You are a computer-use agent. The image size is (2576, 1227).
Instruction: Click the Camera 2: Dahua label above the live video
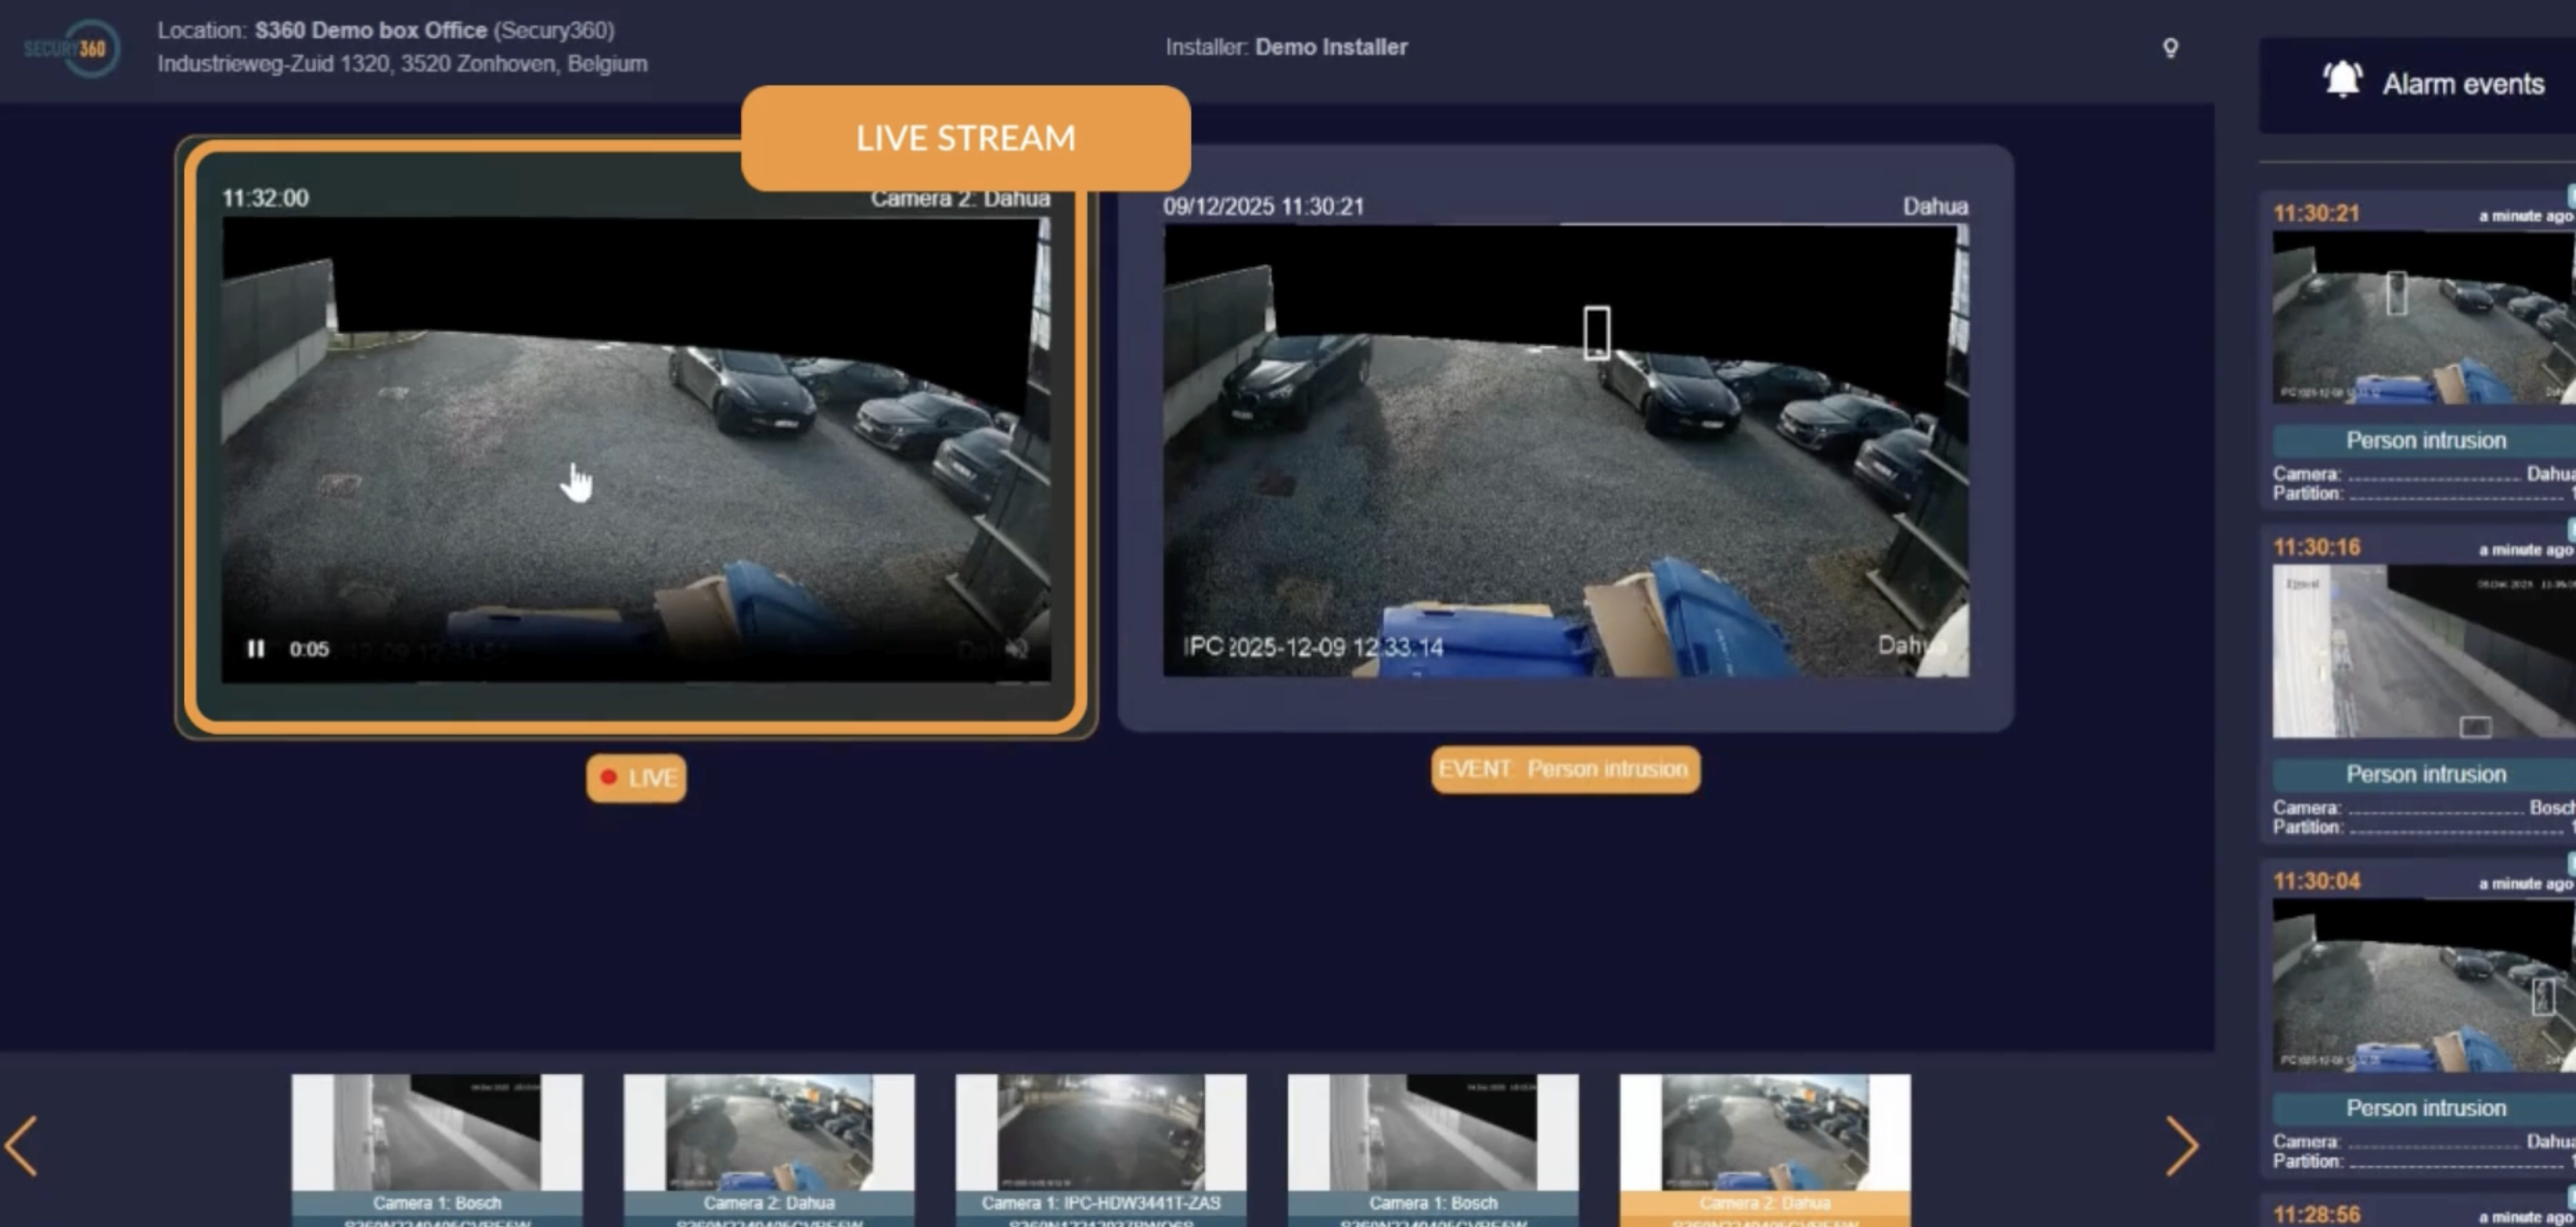tap(960, 198)
